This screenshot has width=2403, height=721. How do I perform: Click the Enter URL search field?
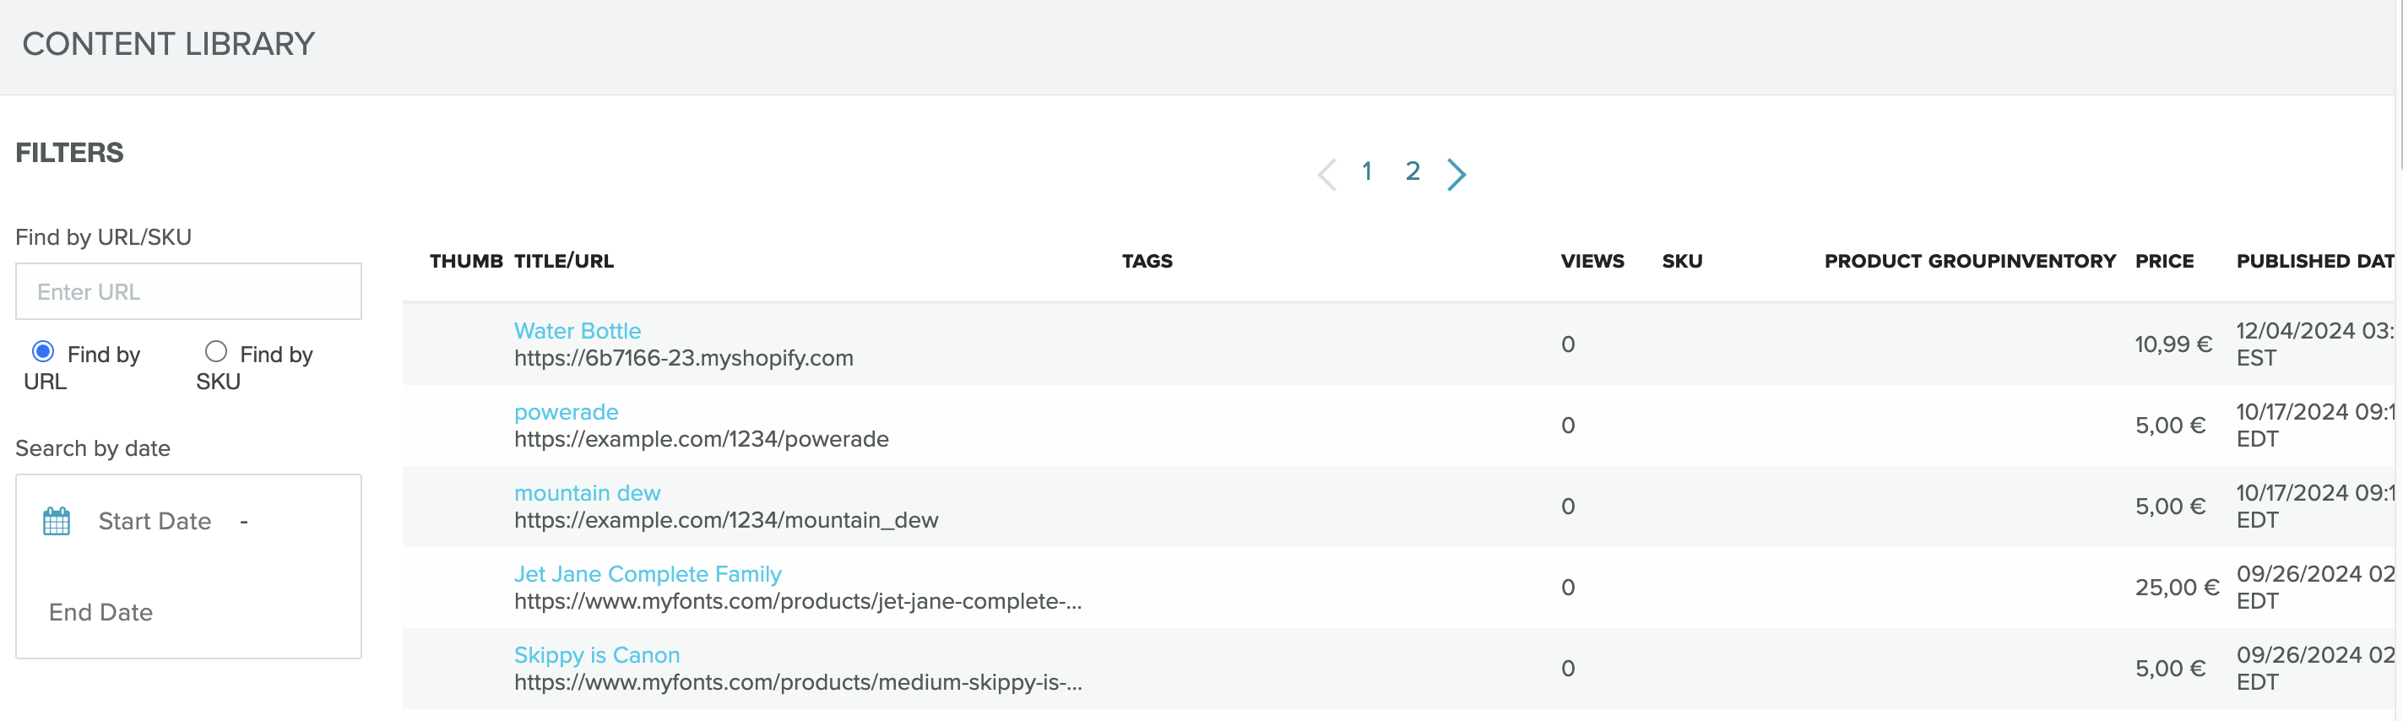pos(188,292)
